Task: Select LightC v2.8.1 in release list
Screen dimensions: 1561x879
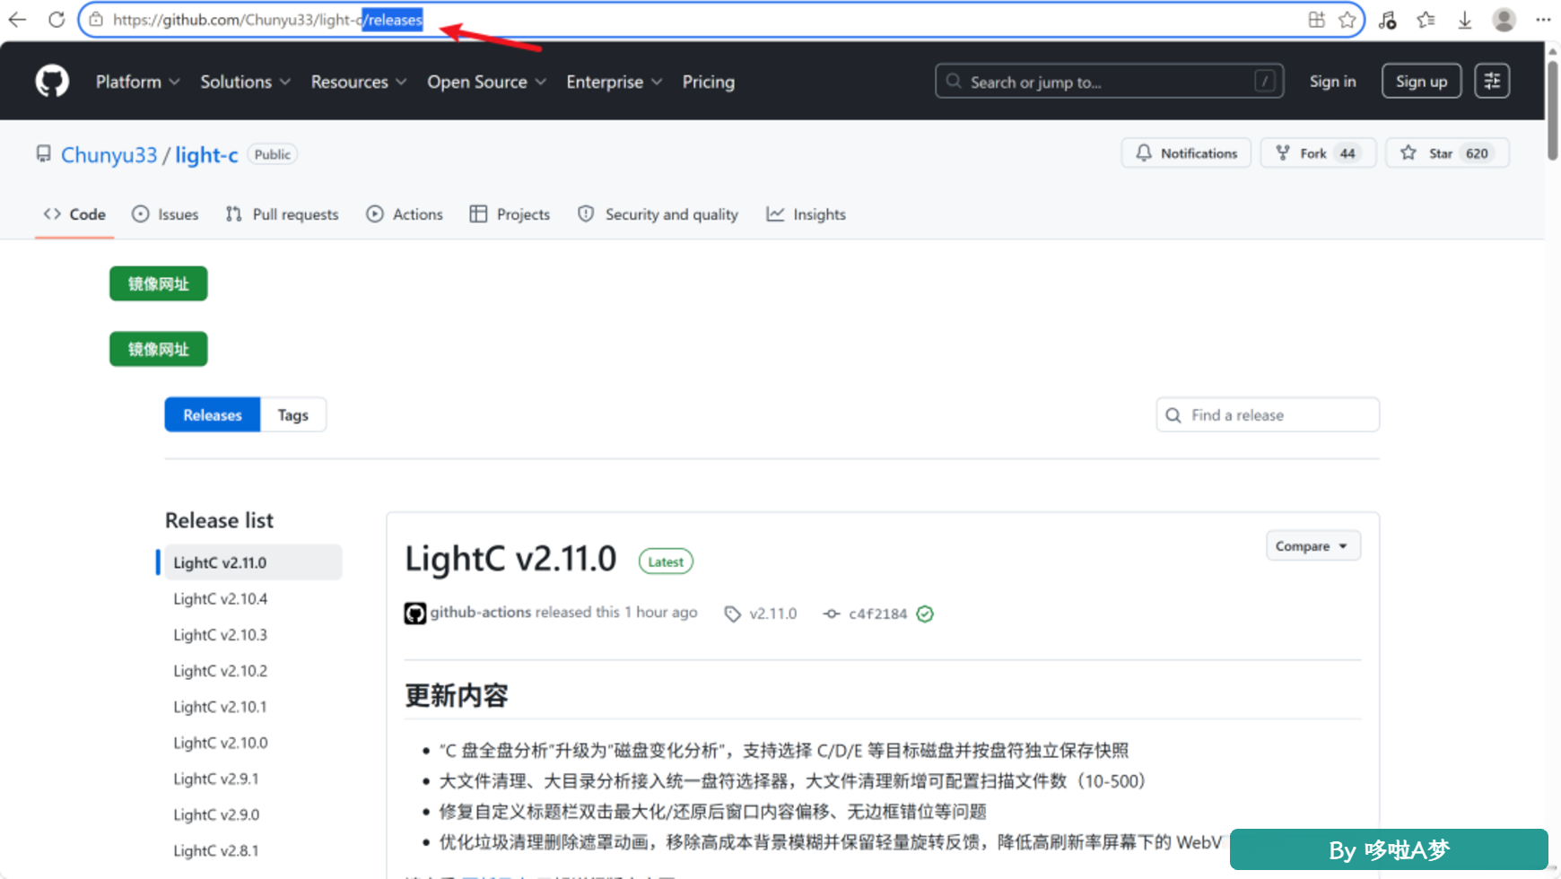Action: 216,850
